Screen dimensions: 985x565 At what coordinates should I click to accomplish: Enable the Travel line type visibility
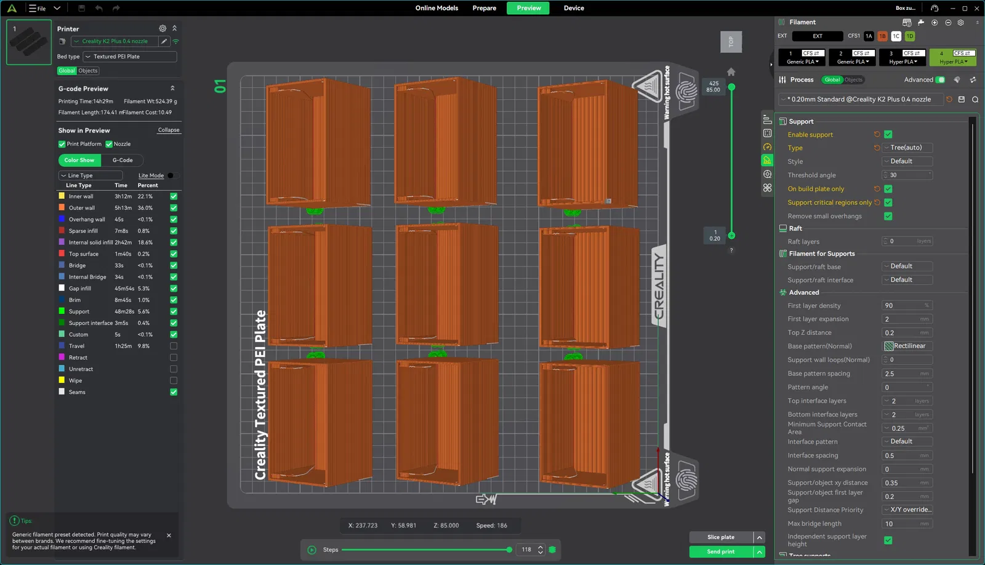tap(174, 346)
